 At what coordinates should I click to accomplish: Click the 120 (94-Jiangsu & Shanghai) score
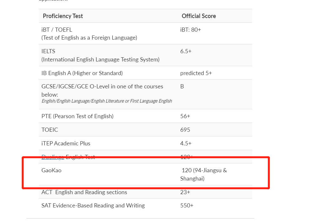(x=204, y=174)
